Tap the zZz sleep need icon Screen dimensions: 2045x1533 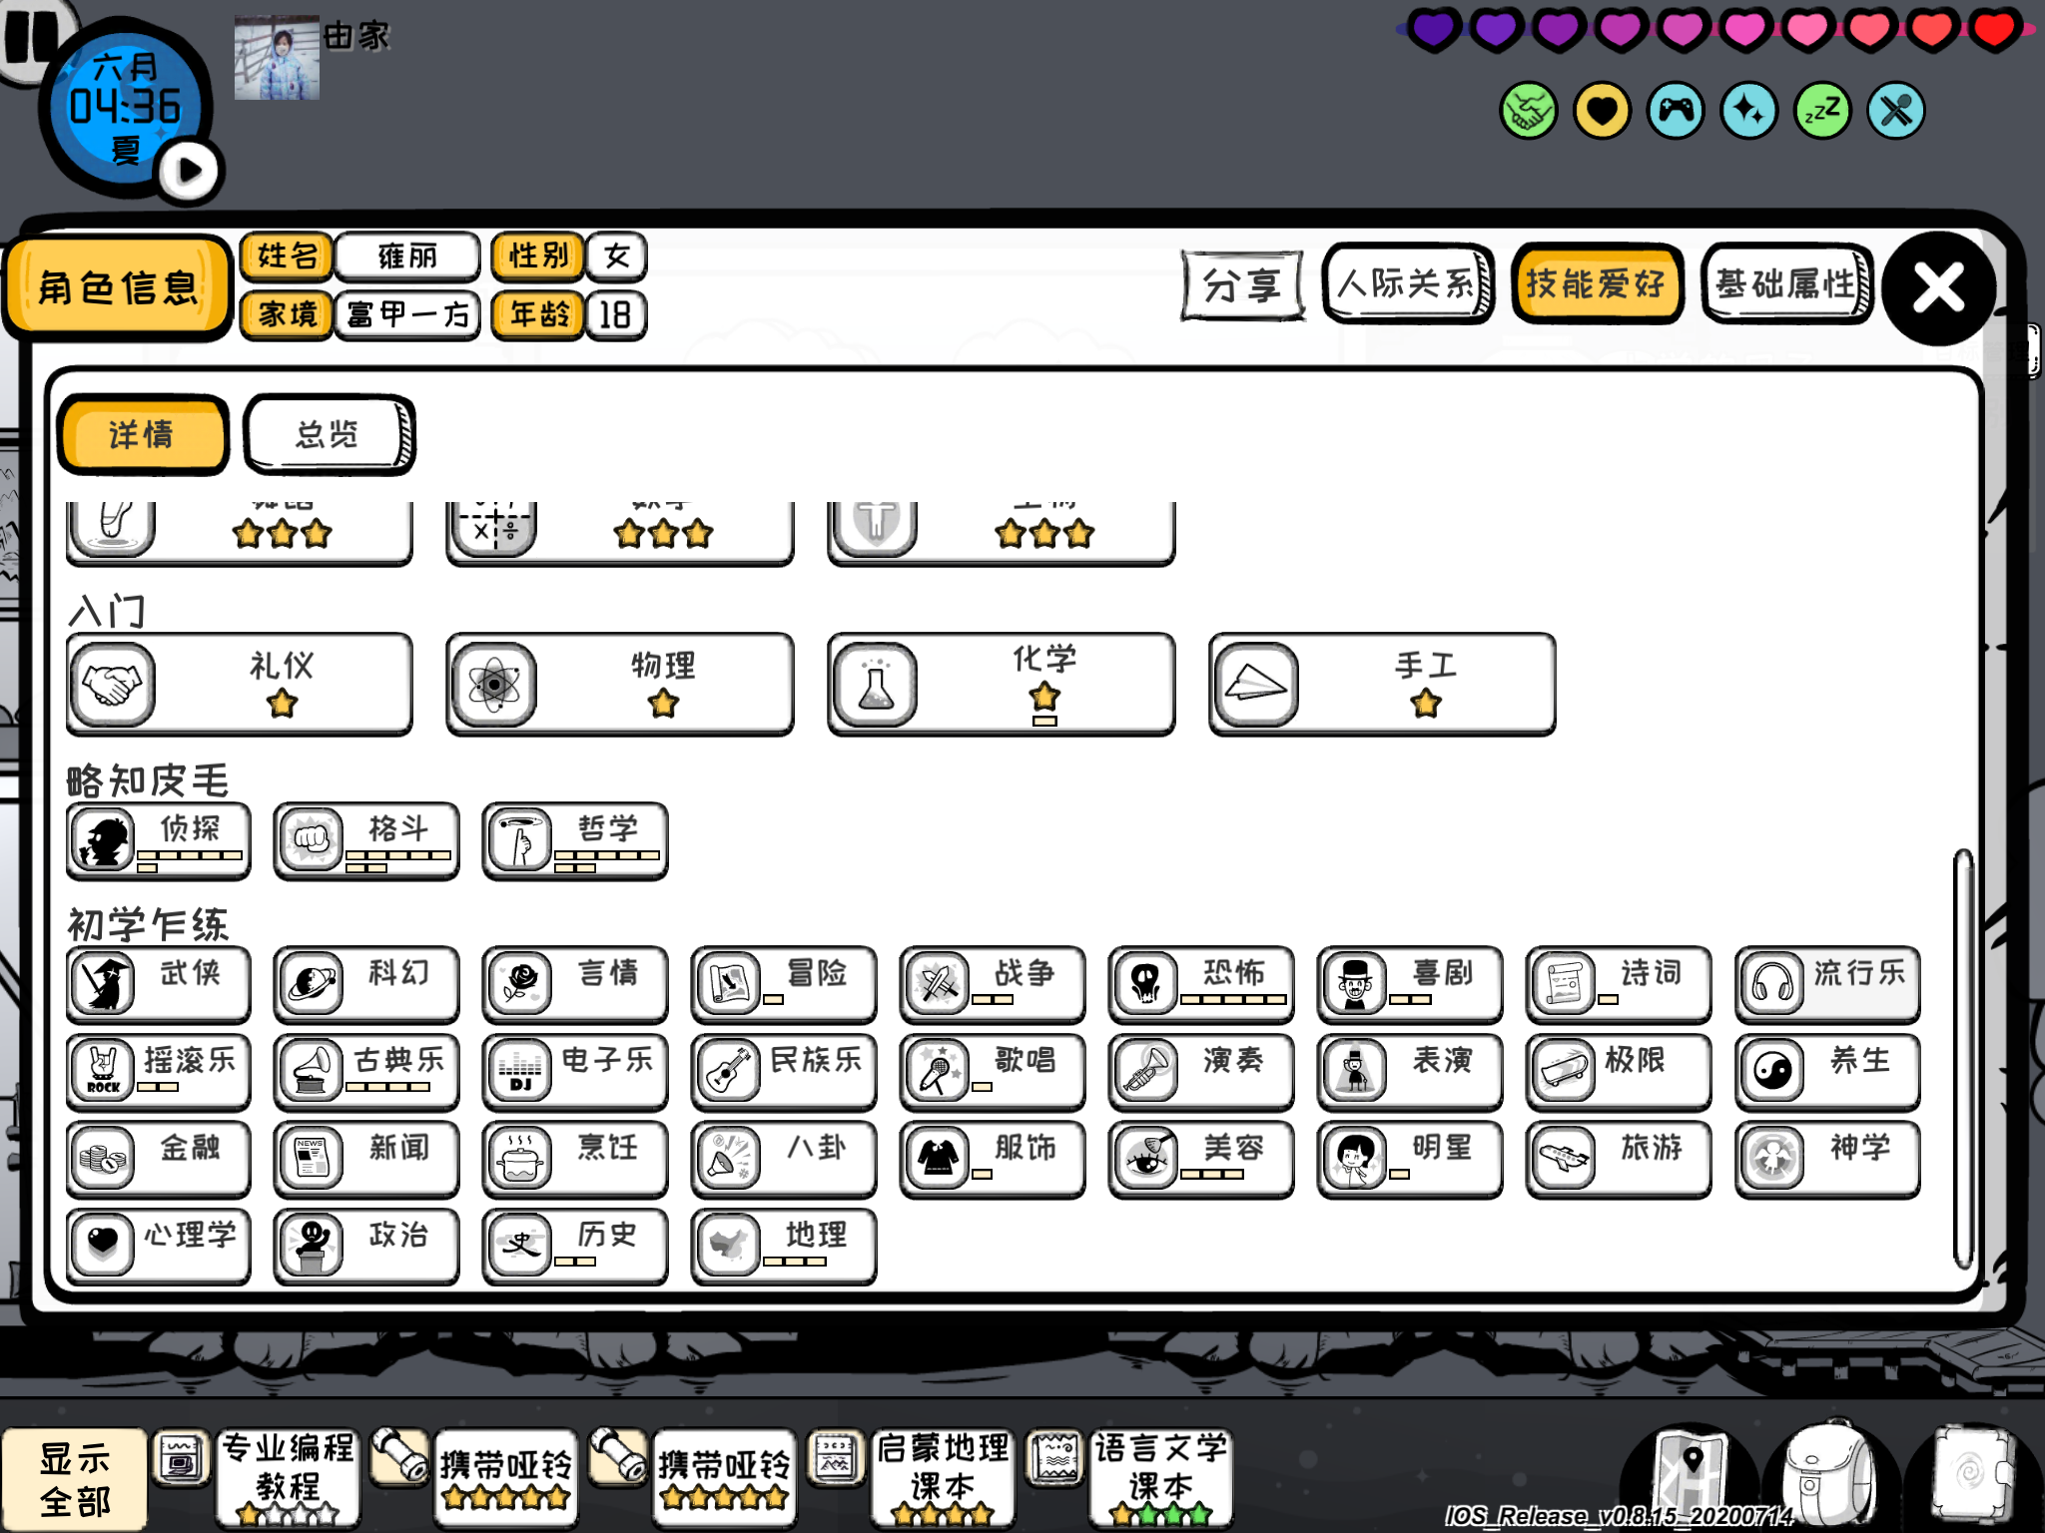(x=1822, y=111)
